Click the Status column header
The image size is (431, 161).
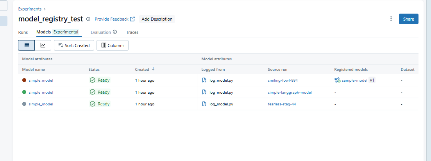(94, 70)
